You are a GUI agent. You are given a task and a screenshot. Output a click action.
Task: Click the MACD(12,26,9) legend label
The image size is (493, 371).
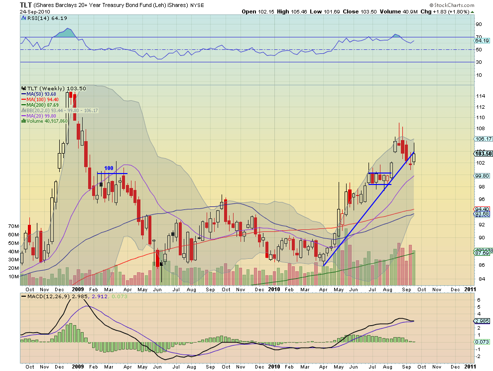coord(49,297)
